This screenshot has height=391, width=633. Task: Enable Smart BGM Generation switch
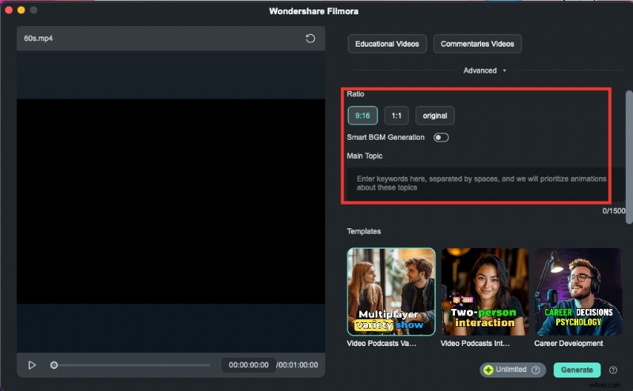coord(441,137)
